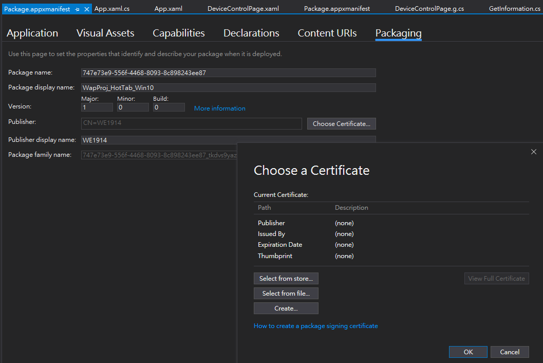Cancel out of the certificate dialog
Image resolution: width=543 pixels, height=363 pixels.
[x=509, y=352]
